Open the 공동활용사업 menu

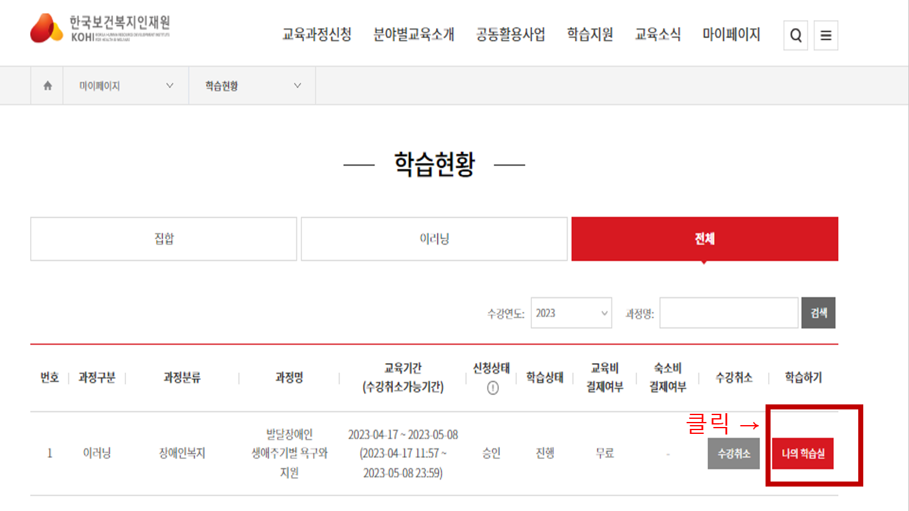[x=511, y=34]
